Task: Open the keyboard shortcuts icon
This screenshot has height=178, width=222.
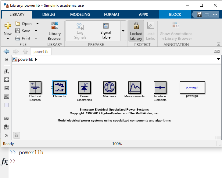Action: (217, 51)
